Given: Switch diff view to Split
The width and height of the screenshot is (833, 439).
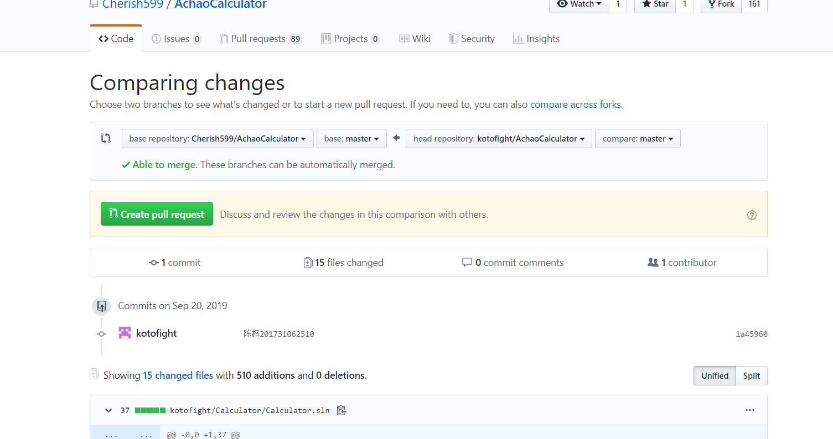Looking at the screenshot, I should click(x=752, y=376).
